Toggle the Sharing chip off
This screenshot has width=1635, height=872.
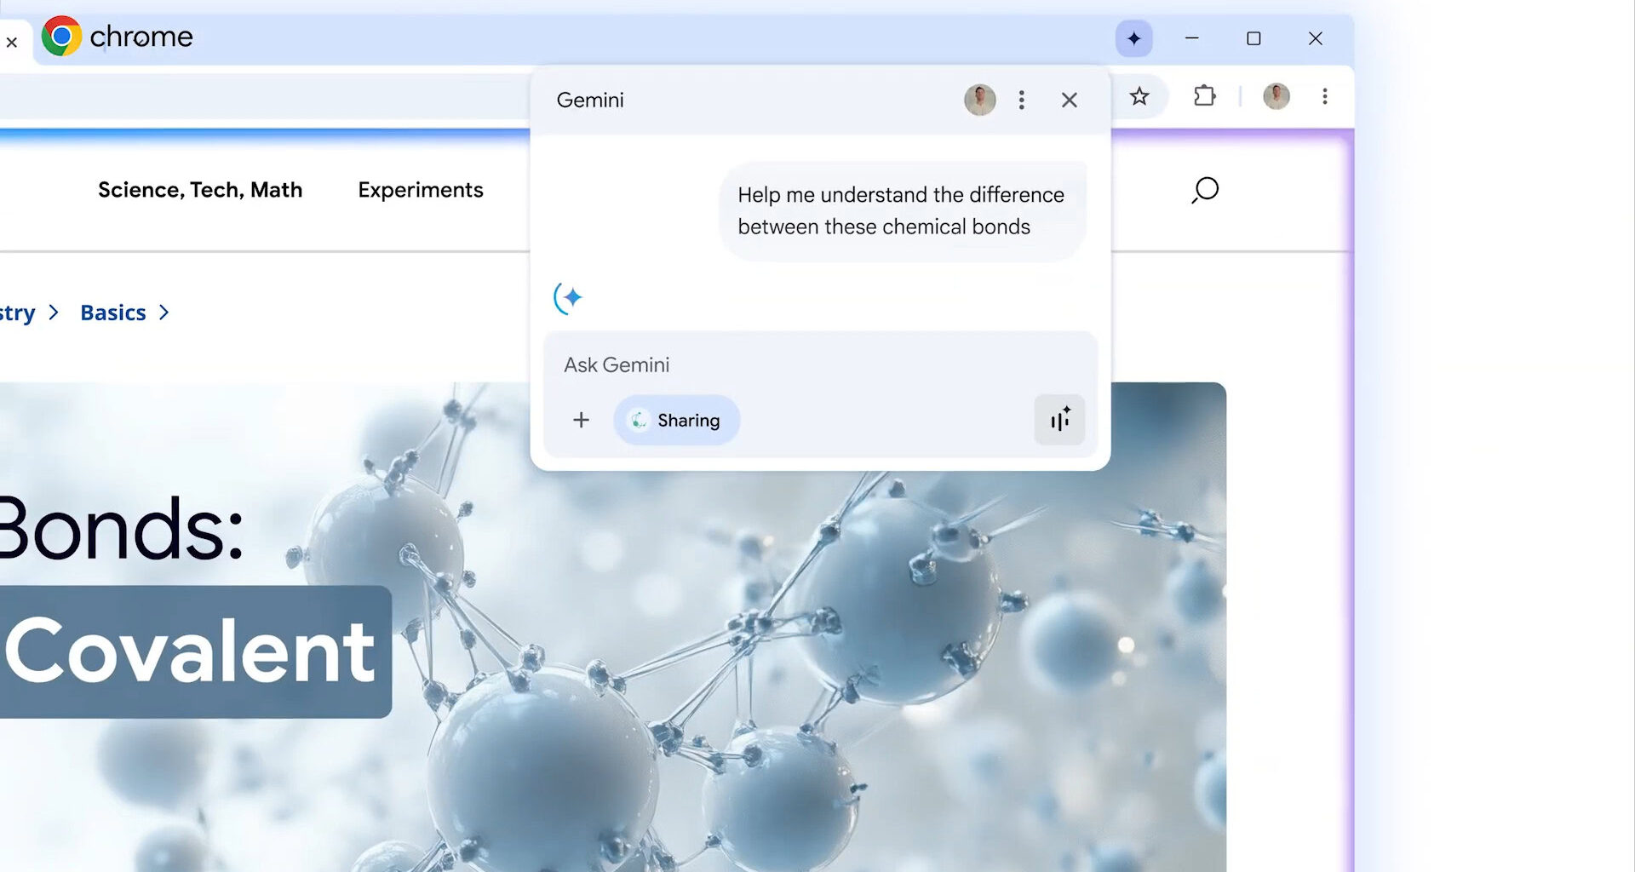click(676, 420)
